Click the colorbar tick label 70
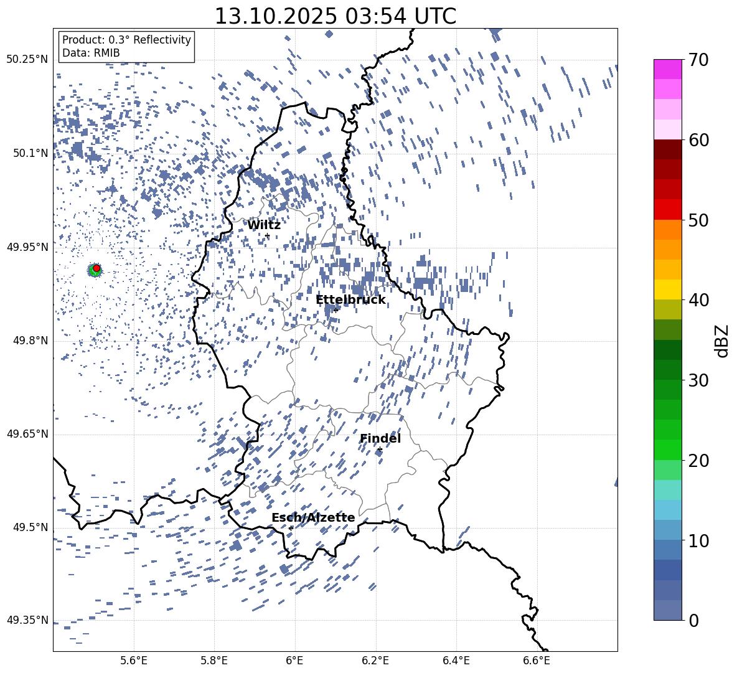Image resolution: width=737 pixels, height=673 pixels. pos(698,60)
